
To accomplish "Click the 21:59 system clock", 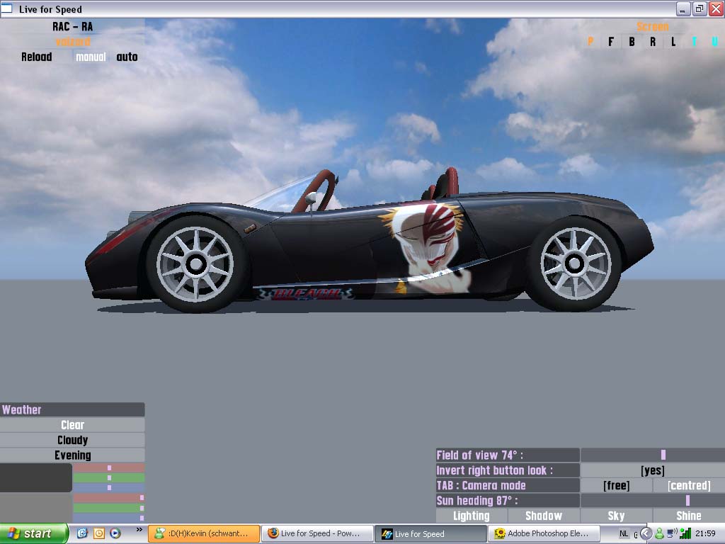I will (x=705, y=534).
